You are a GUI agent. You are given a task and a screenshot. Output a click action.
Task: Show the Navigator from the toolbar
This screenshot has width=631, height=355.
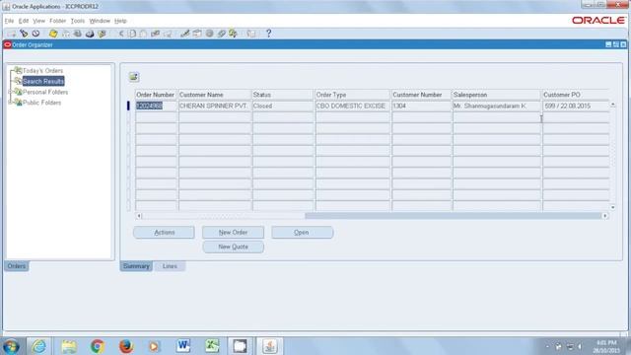[x=35, y=34]
